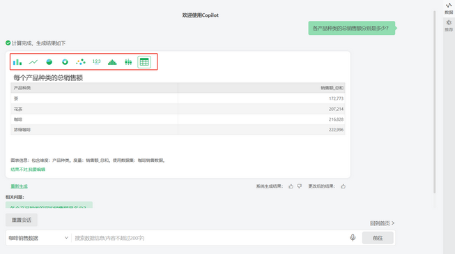Select the pie chart icon
The height and width of the screenshot is (254, 455).
(49, 62)
